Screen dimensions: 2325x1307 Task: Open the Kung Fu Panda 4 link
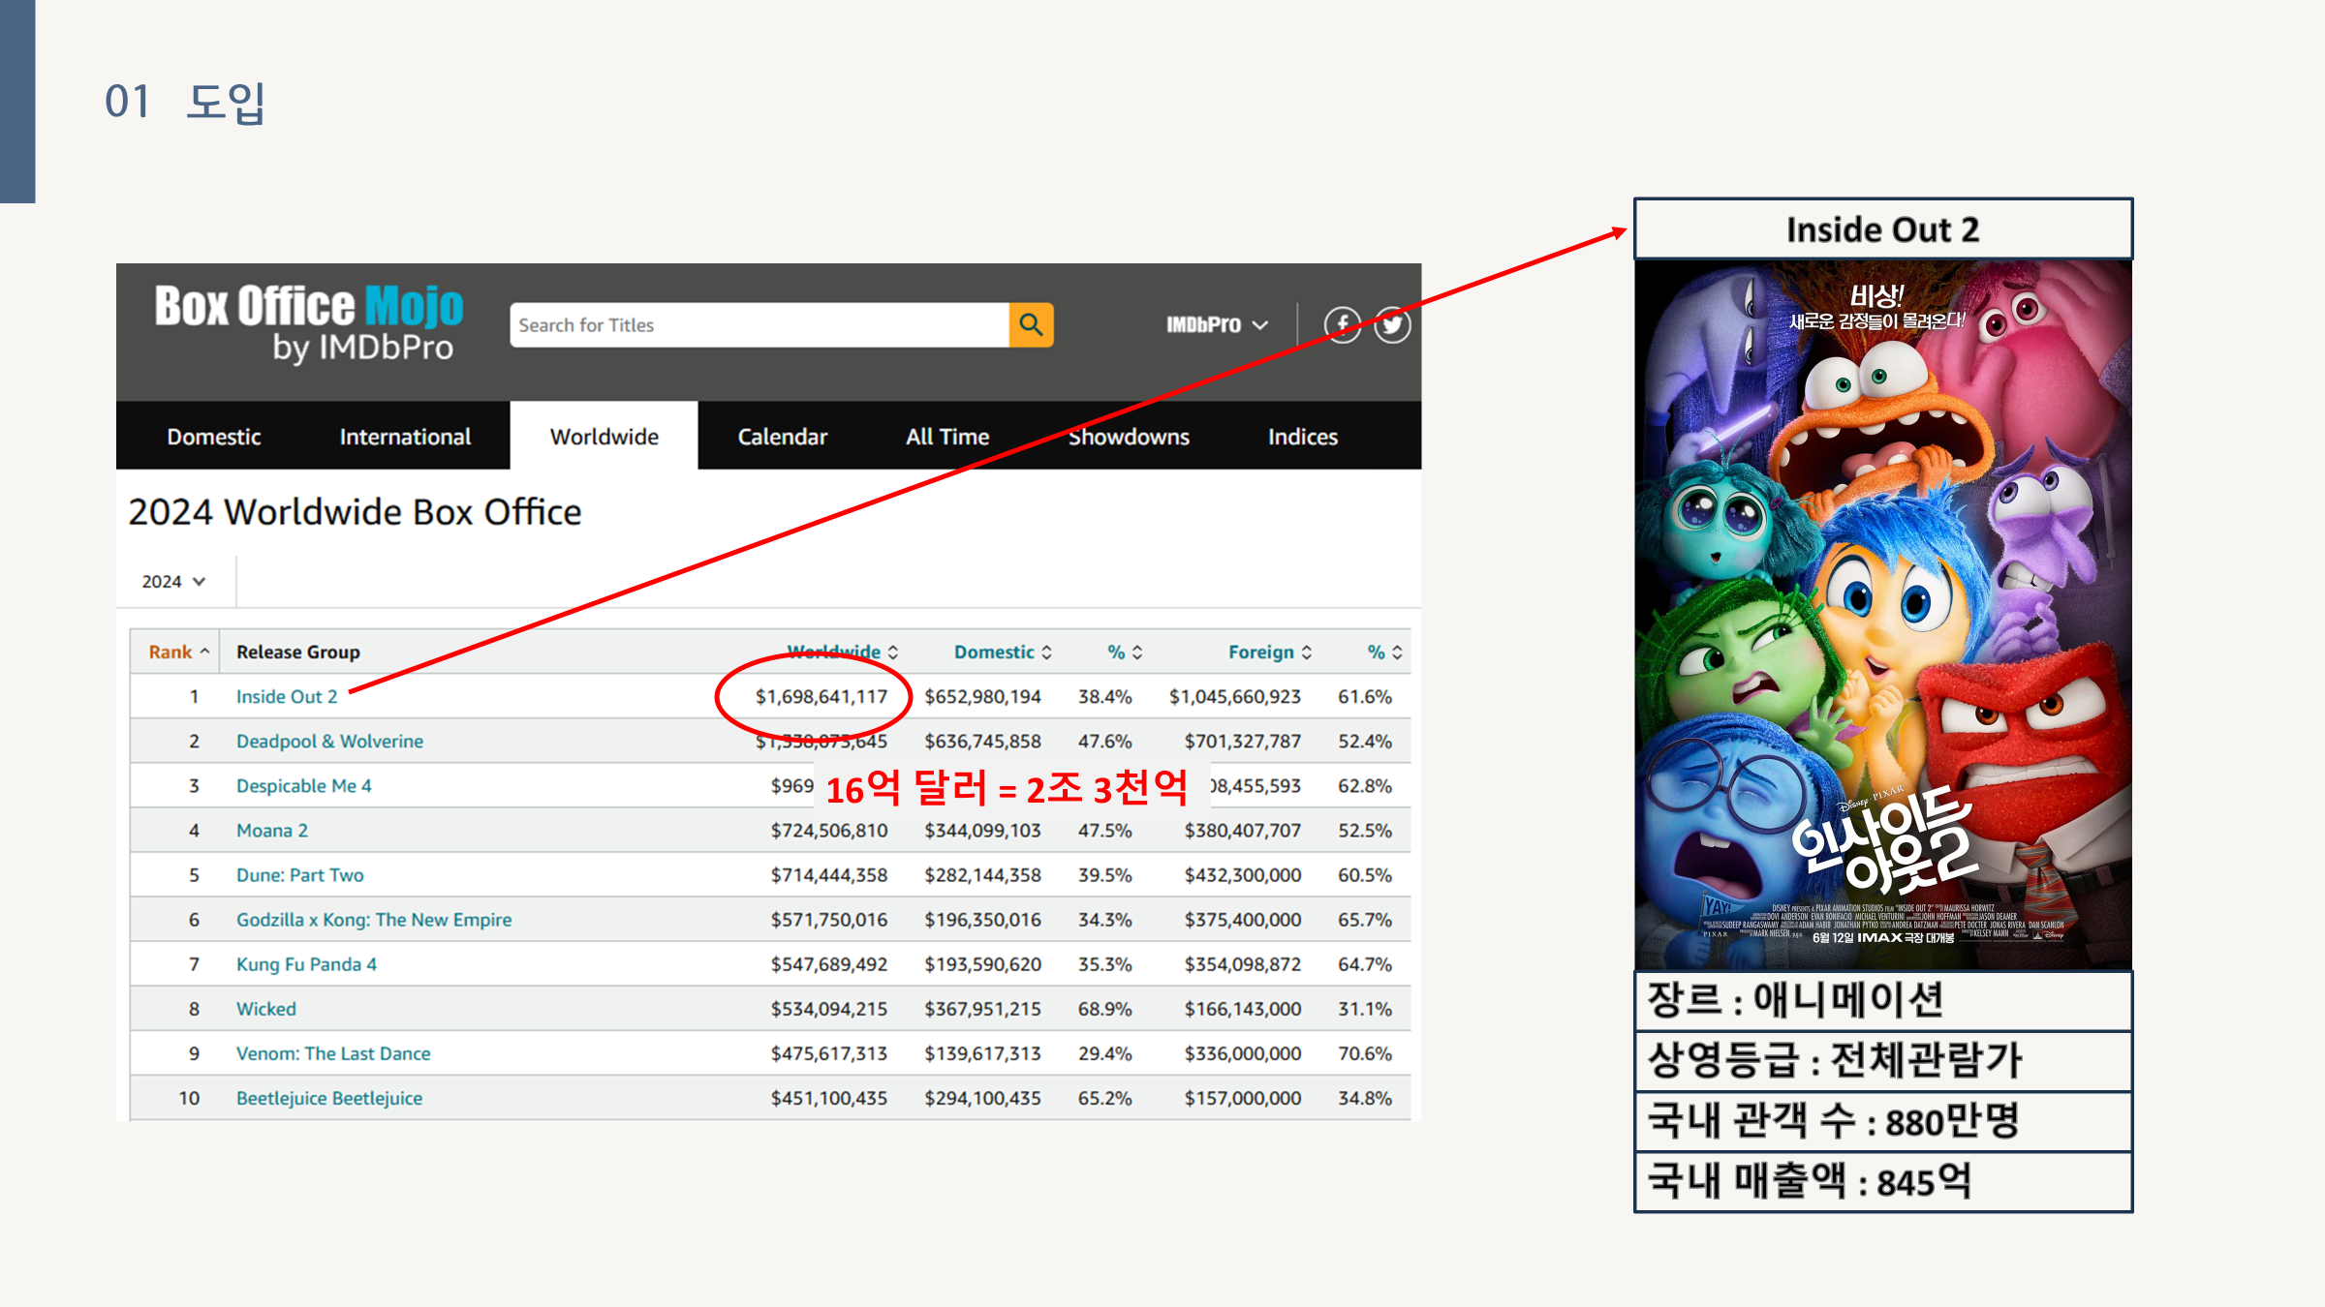pyautogui.click(x=306, y=963)
